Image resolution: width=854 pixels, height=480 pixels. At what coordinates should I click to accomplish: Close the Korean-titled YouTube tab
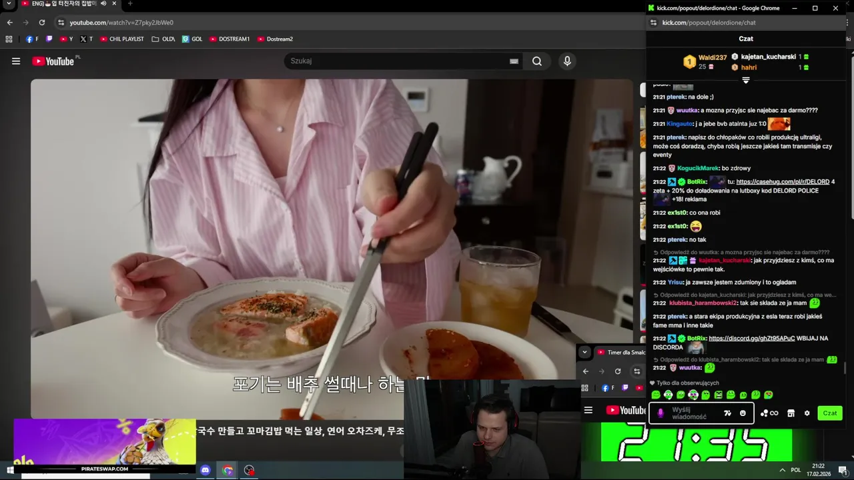pos(114,3)
